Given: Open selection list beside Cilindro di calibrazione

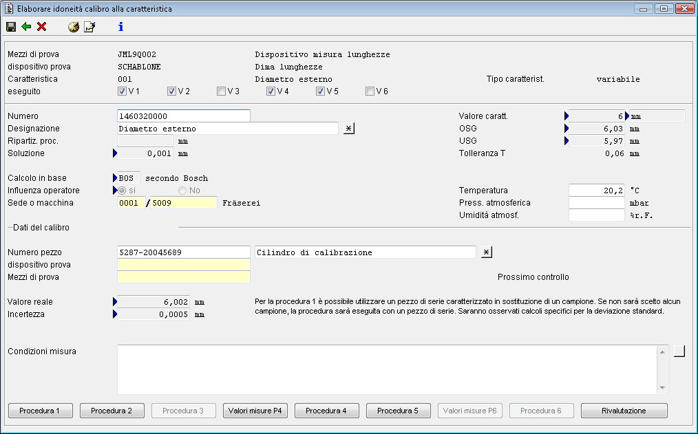Looking at the screenshot, I should coord(487,252).
